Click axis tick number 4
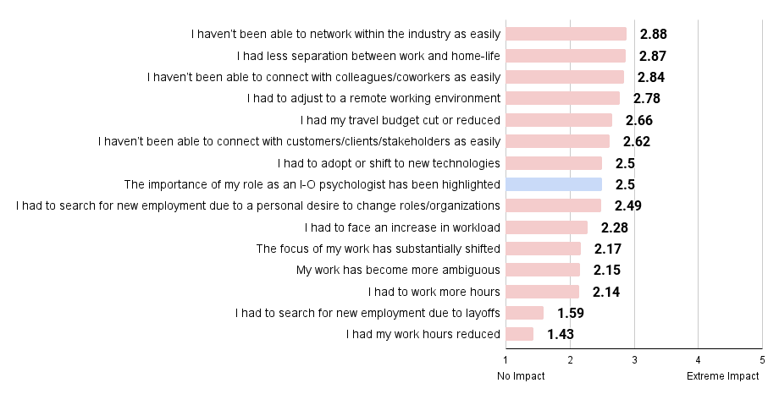This screenshot has height=394, width=779. 698,360
